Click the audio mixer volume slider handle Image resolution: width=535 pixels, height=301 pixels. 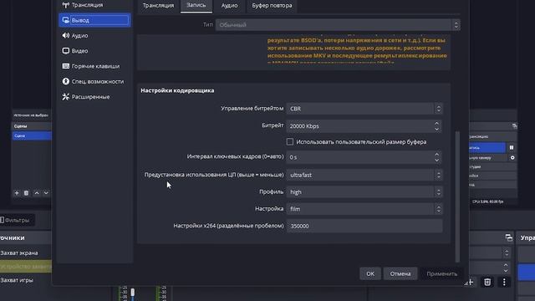point(133,292)
